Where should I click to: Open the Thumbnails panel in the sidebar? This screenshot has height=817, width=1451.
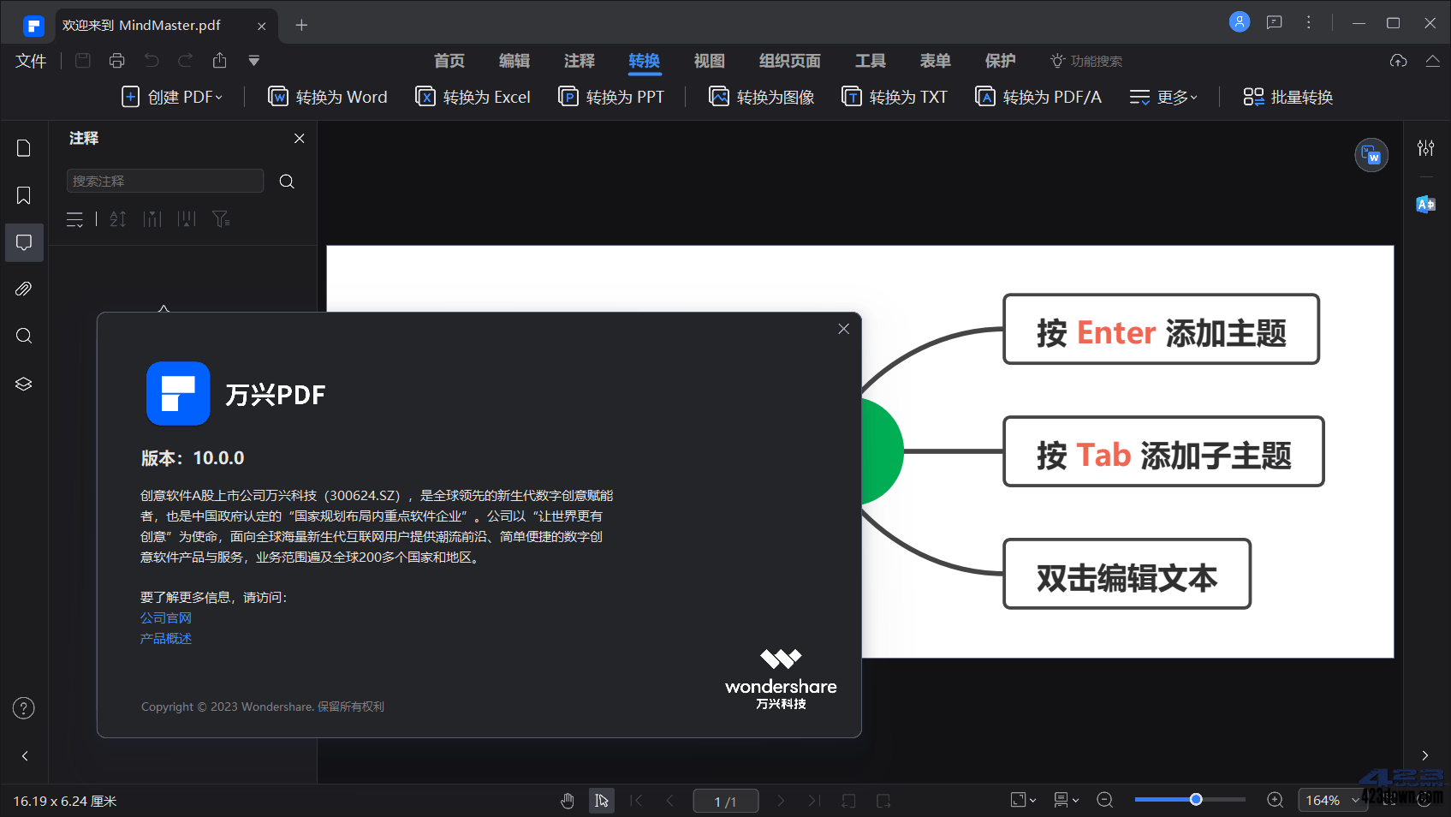pyautogui.click(x=23, y=147)
